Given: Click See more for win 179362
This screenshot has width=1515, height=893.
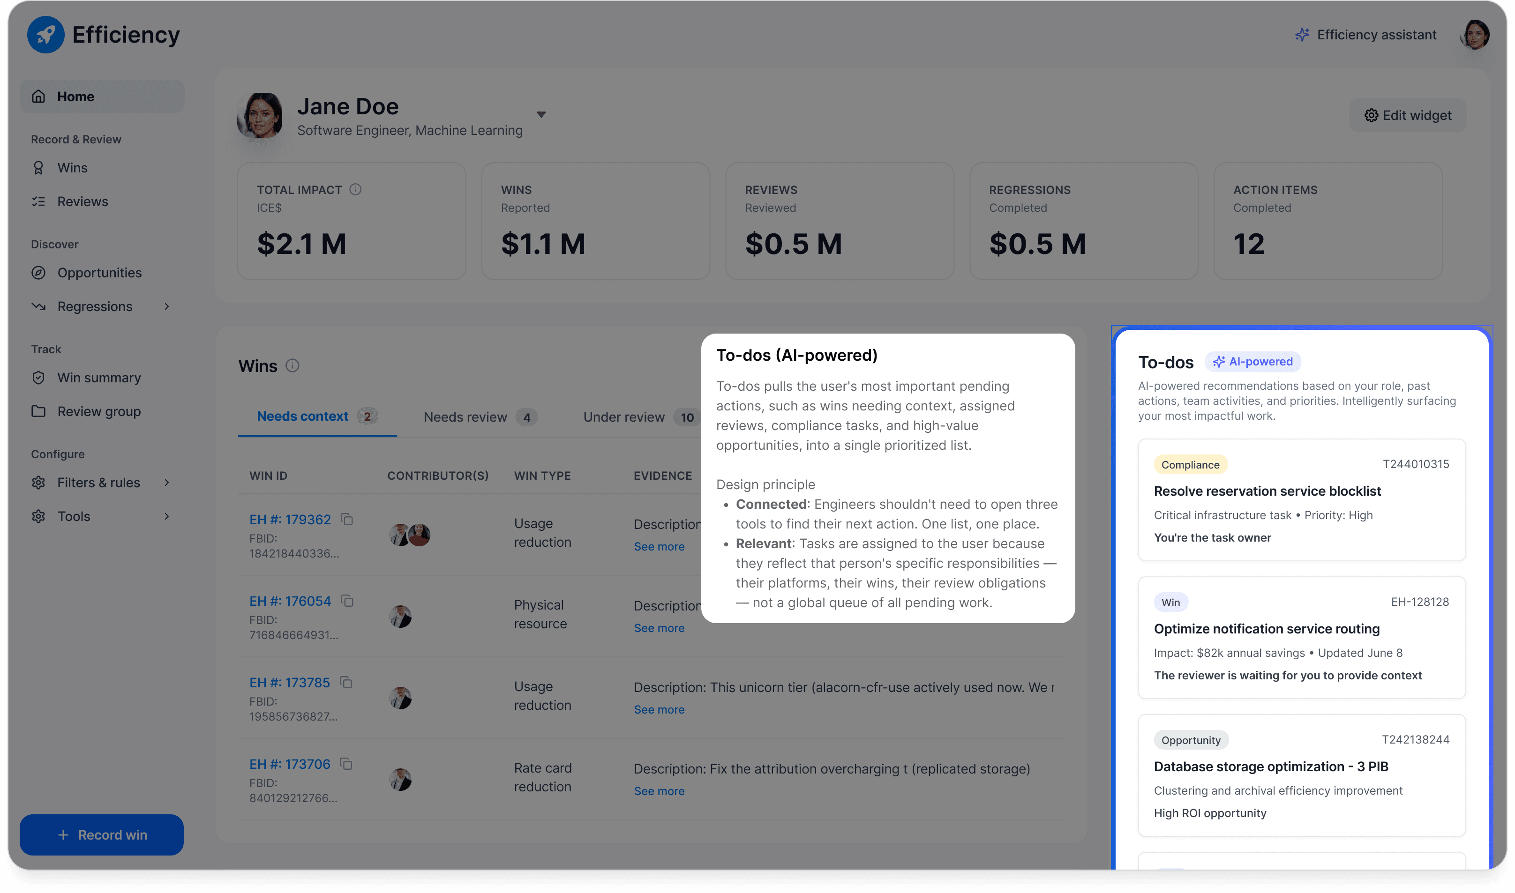Looking at the screenshot, I should tap(659, 546).
